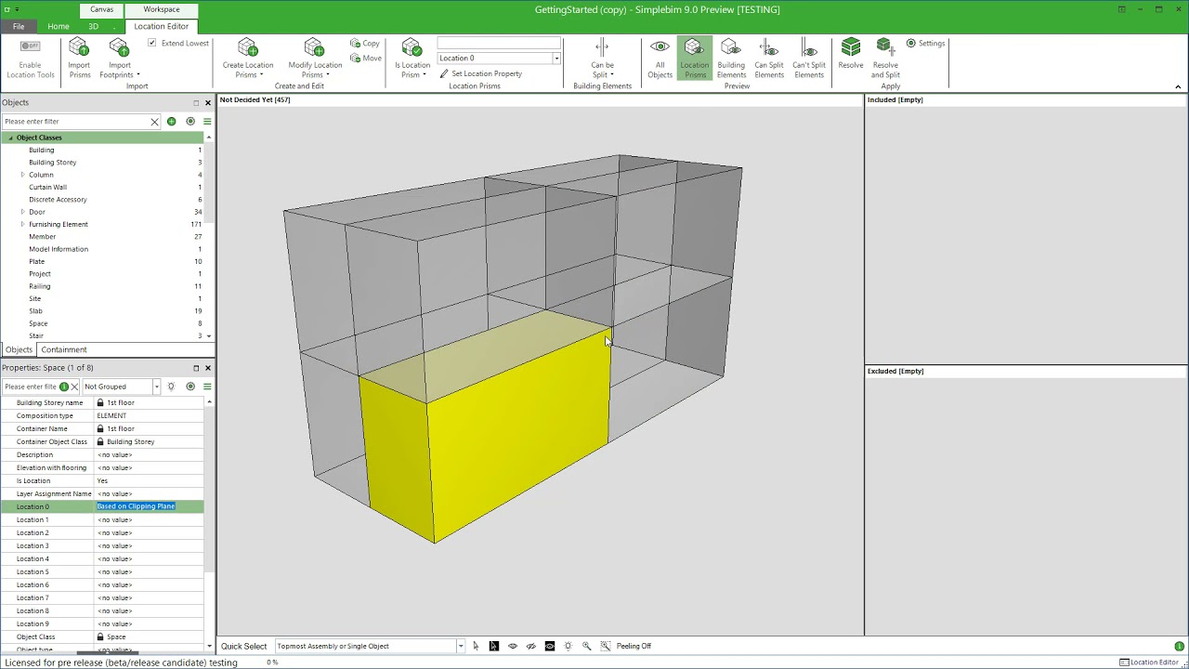This screenshot has width=1189, height=669.
Task: Collapse the ribbon with the chevron arrow
Action: [1178, 86]
